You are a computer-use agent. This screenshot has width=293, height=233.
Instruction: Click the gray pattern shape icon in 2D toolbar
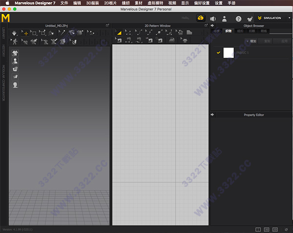tap(189, 33)
